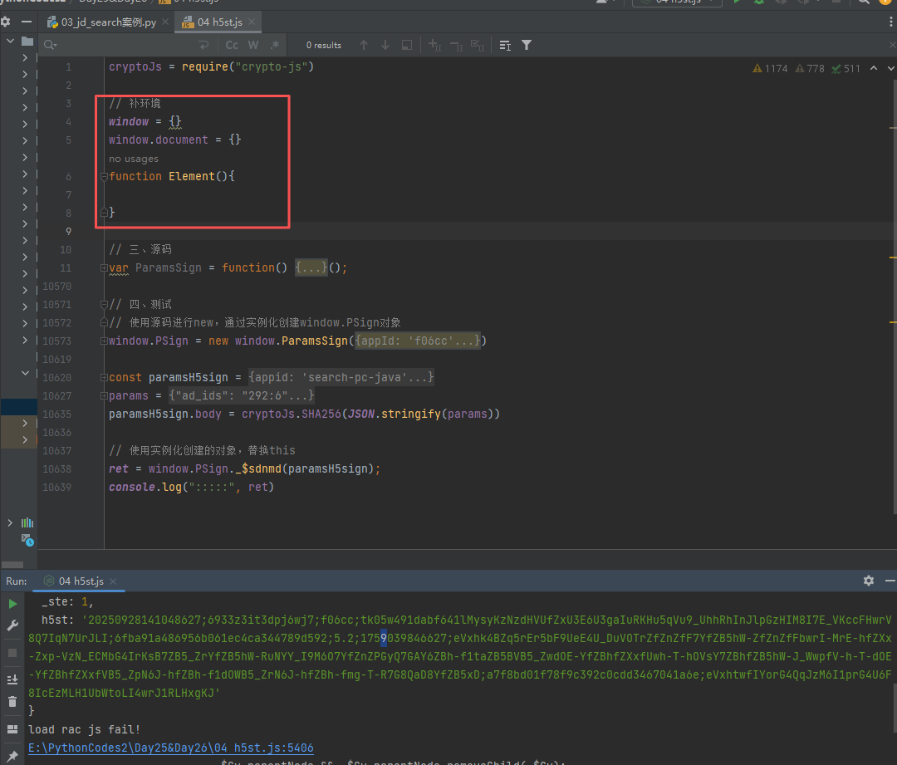897x765 pixels.
Task: Click the 'no usages' inlay hint
Action: pyautogui.click(x=133, y=159)
